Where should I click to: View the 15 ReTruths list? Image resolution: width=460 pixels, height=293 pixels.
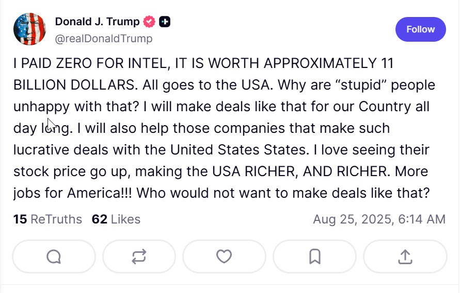tap(47, 219)
